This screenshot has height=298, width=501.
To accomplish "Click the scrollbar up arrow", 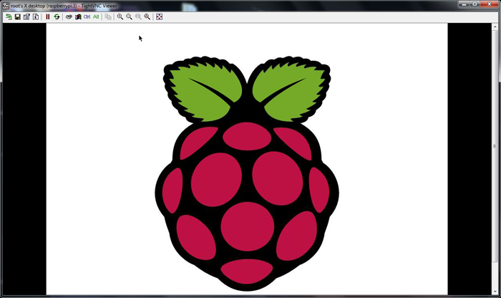I will (x=495, y=27).
